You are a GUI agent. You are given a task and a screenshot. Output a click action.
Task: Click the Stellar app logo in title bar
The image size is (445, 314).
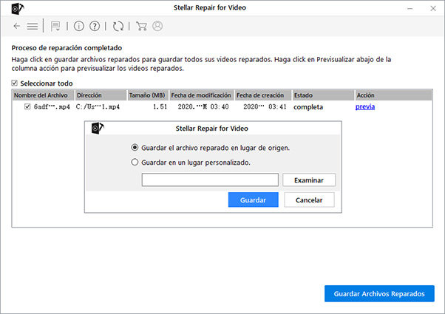[17, 9]
